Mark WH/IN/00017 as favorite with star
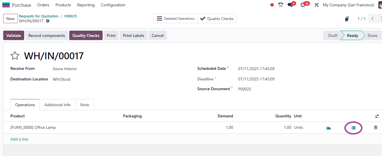Viewport: 382px width, 156px height. tap(15, 56)
